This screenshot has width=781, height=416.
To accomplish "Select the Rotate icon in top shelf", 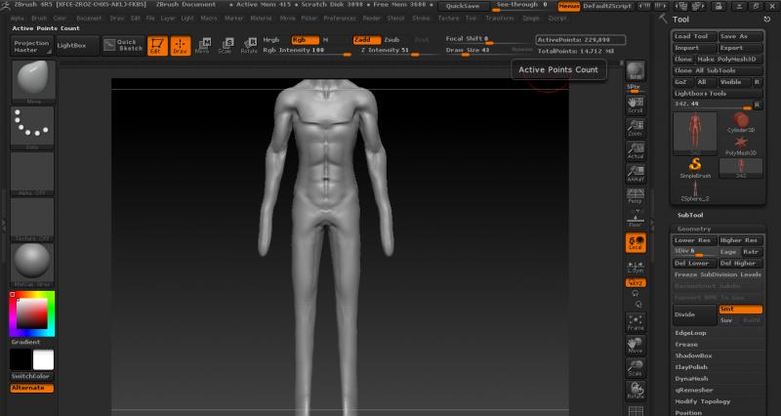I will click(x=249, y=46).
